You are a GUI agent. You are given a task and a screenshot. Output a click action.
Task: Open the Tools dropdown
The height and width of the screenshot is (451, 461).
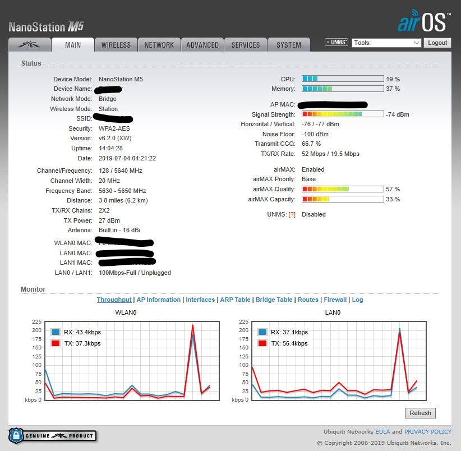click(386, 43)
